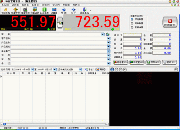This screenshot has height=130, width=180.
Task: Click the globe icon beside 车号 field
Action: click(108, 34)
